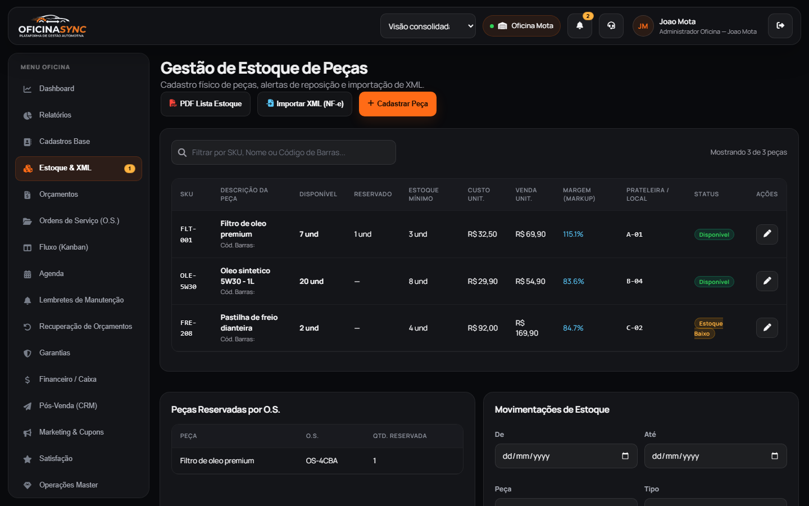Expand the Visão consolidada dropdown
Screen dimensions: 809x506
(x=428, y=26)
